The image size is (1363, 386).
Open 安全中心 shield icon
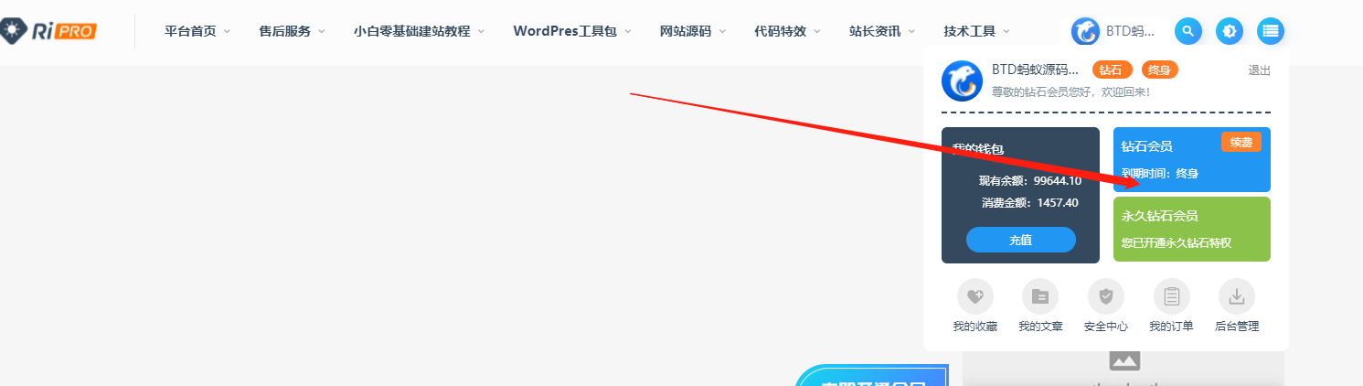click(x=1106, y=296)
